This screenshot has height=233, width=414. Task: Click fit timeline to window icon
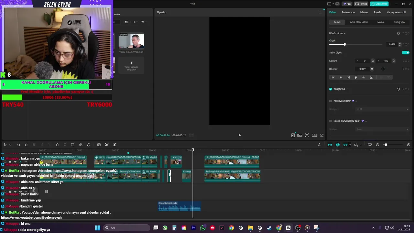[370, 145]
